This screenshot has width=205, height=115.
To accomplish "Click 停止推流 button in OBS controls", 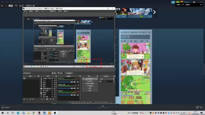I will point(90,79).
